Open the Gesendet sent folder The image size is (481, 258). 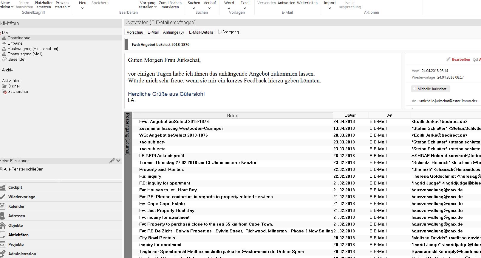point(16,59)
